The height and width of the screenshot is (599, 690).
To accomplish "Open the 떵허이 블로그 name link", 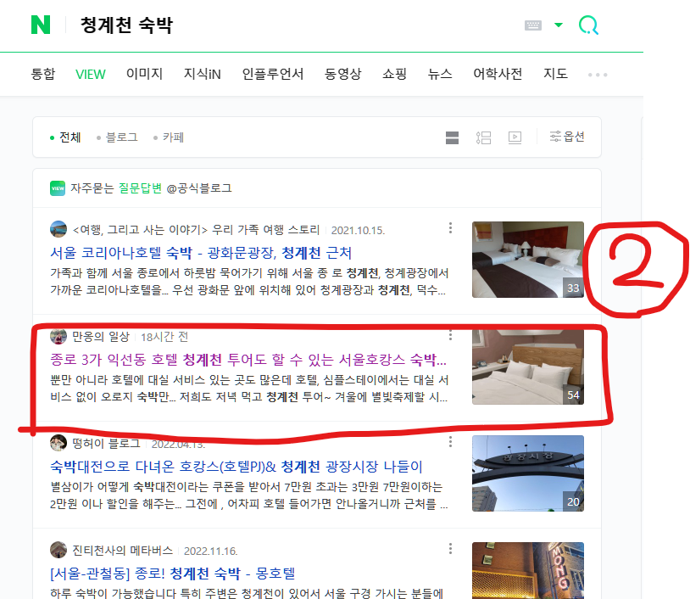I will tap(107, 444).
